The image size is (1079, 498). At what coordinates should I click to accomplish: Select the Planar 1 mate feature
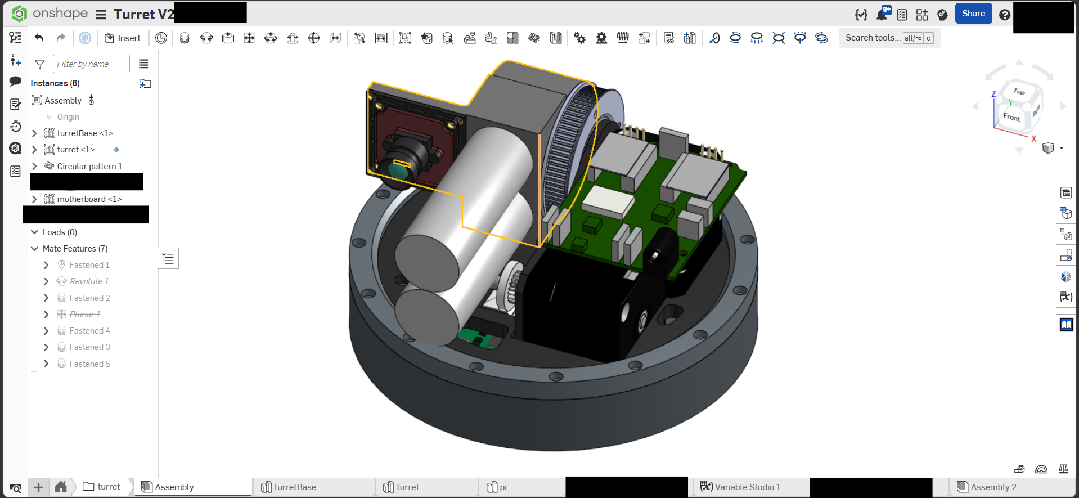pyautogui.click(x=85, y=315)
